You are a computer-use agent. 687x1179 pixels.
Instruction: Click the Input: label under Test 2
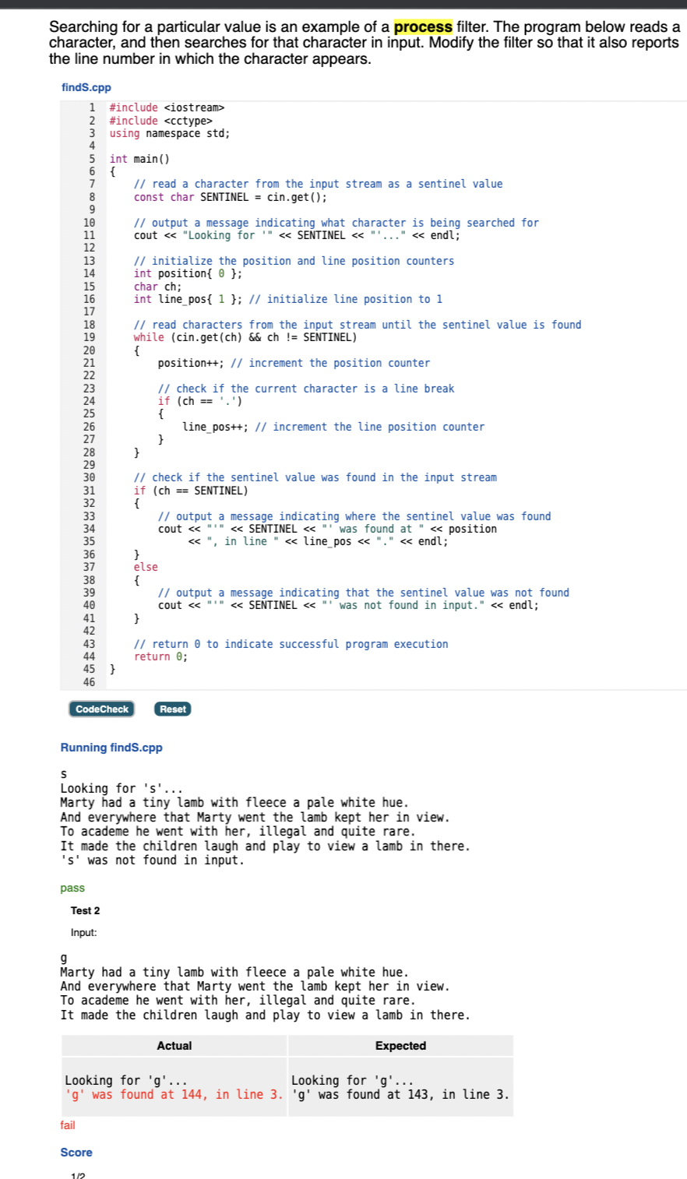pos(83,931)
